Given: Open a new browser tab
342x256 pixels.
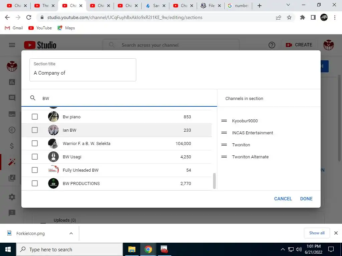Looking at the screenshot, I should (x=259, y=6).
